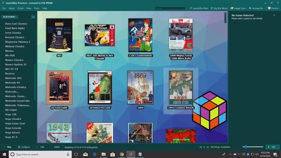Select Sega Genesis platform

(x=13, y=128)
